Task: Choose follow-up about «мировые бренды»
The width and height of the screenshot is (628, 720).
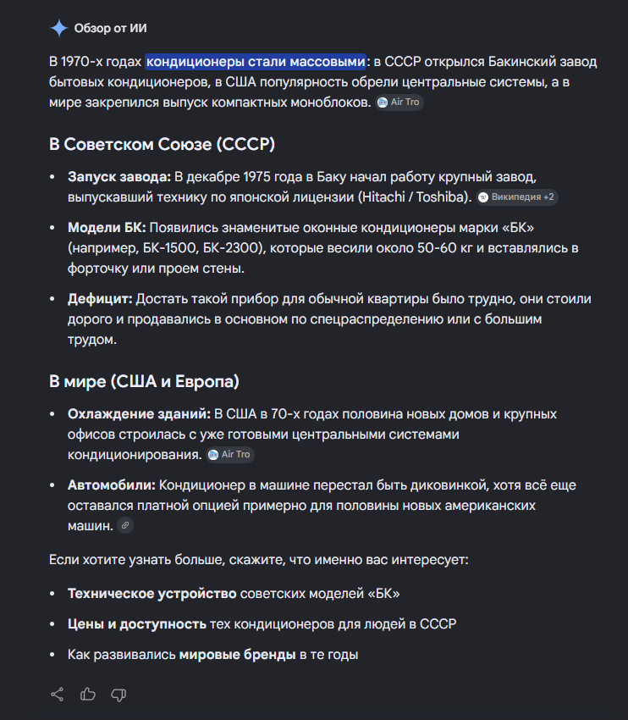Action: (212, 655)
